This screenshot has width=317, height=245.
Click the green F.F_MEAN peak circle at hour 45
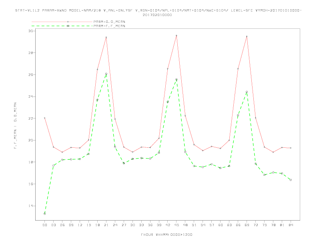pyautogui.click(x=177, y=80)
